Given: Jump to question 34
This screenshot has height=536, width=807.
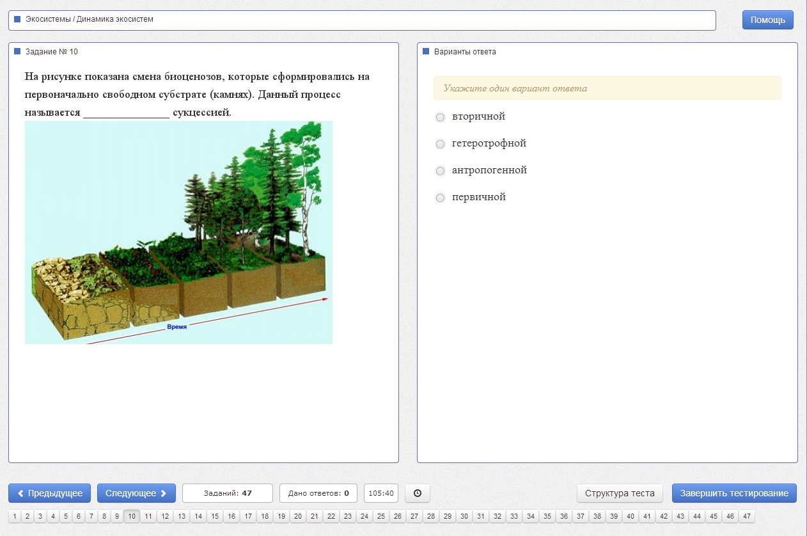Looking at the screenshot, I should click(x=531, y=516).
